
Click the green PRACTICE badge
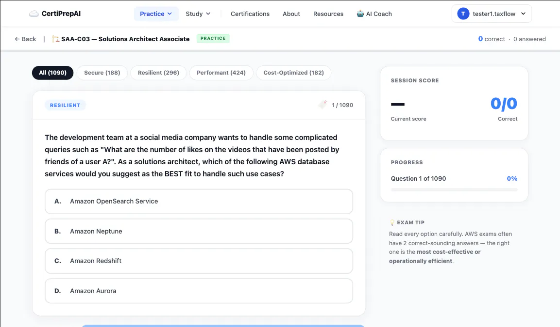point(213,38)
